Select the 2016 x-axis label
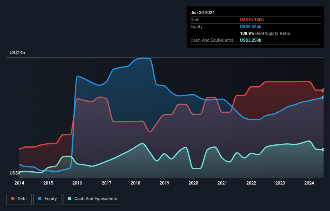The width and height of the screenshot is (330, 211). (77, 183)
